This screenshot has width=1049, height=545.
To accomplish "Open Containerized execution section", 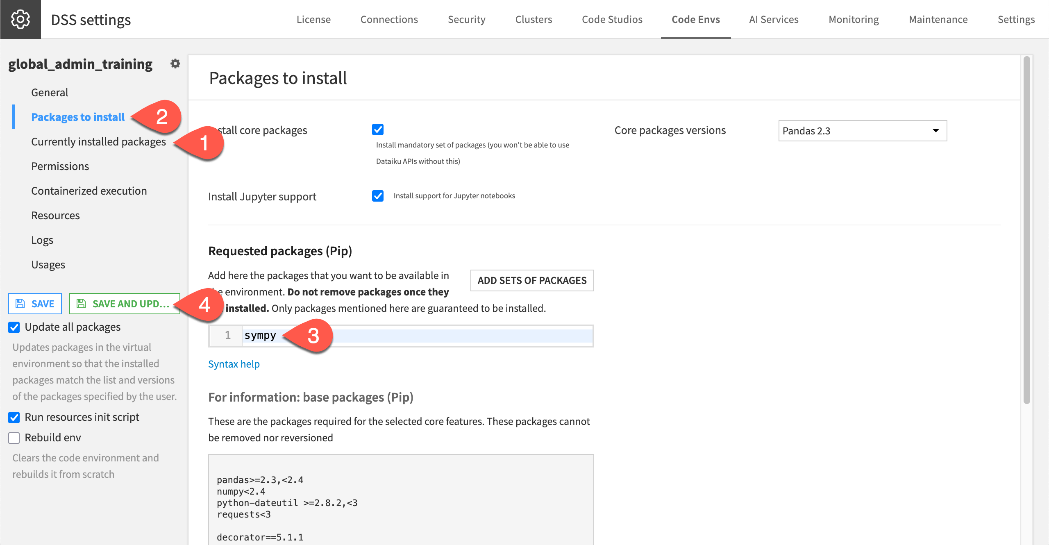I will point(89,191).
